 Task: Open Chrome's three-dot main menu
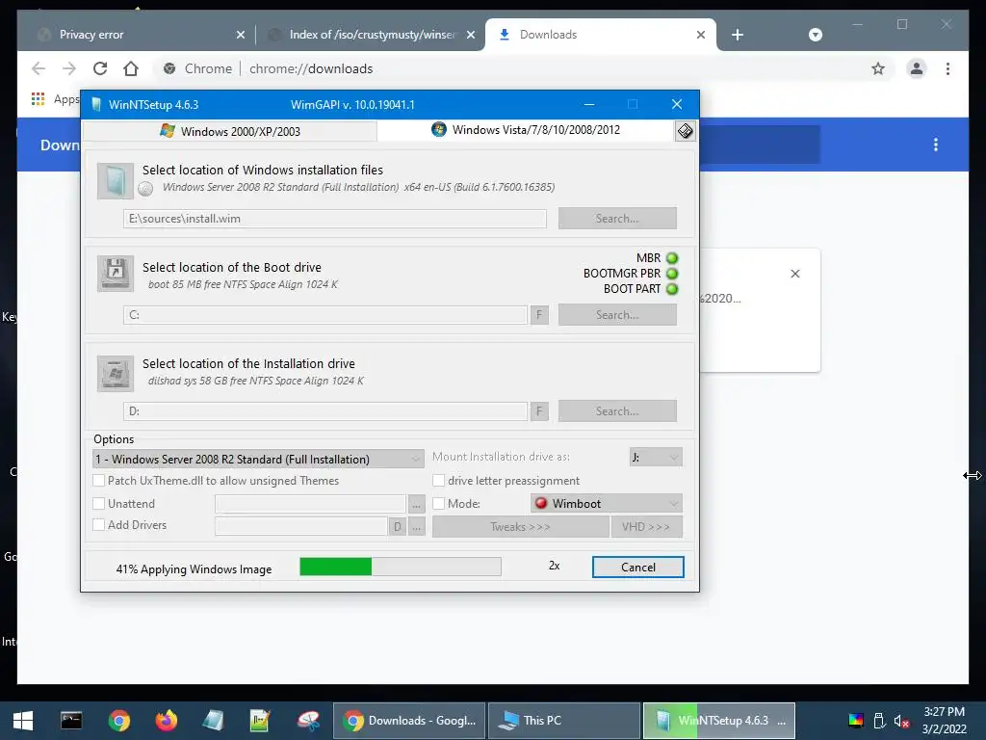pos(947,68)
